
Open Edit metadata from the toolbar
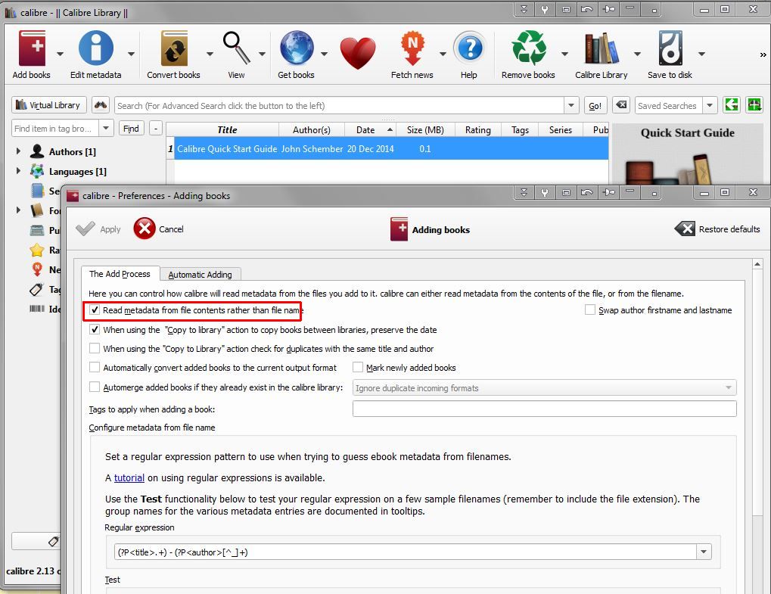[x=96, y=48]
